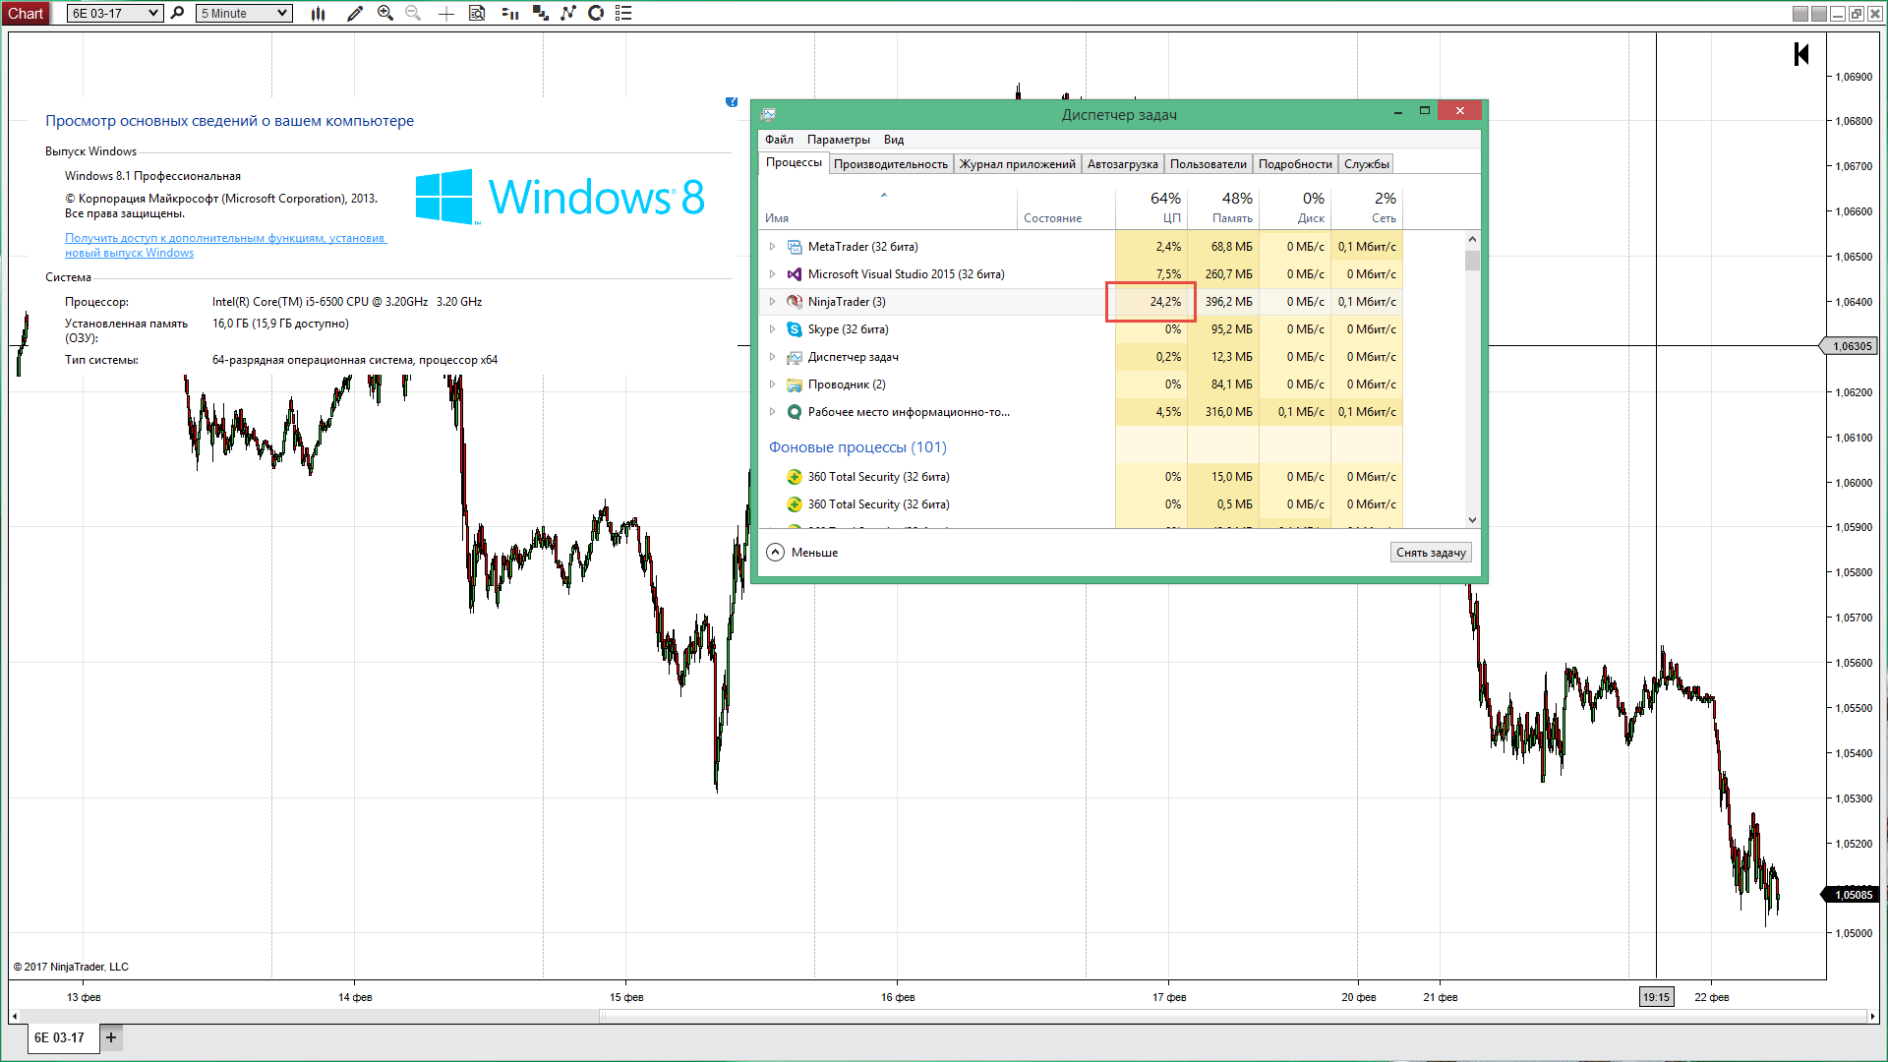Click the Снять задачу button
This screenshot has height=1062, width=1888.
1431,553
